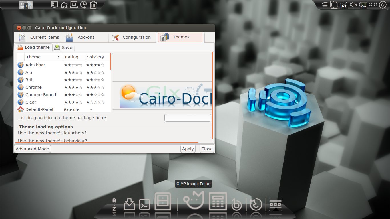The height and width of the screenshot is (219, 390).
Task: Click the system monitor graph icon
Action: 363,5
